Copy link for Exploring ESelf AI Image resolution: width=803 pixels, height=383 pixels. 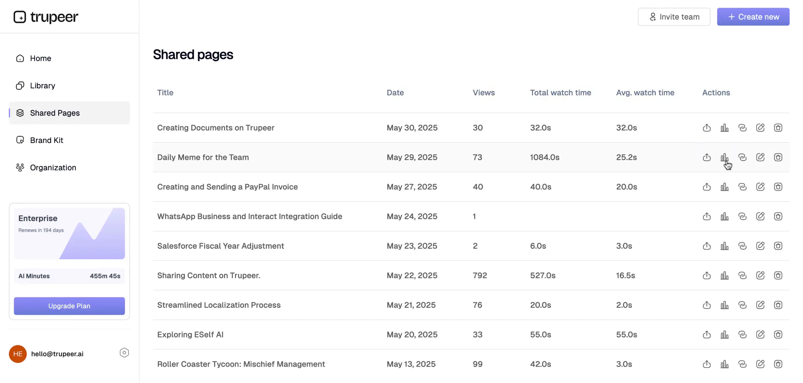pos(742,335)
